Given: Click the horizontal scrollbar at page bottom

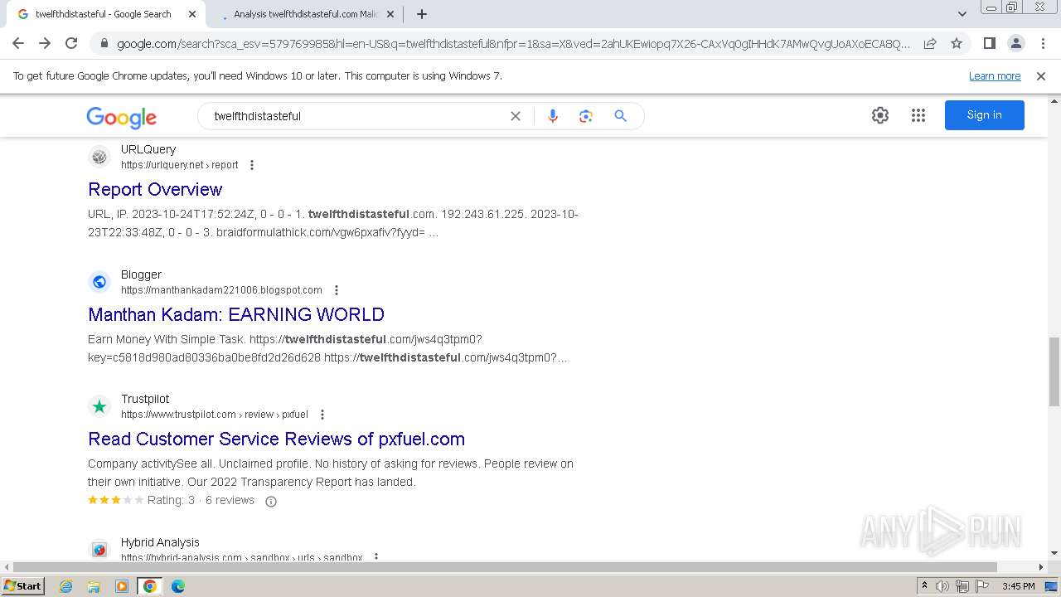Looking at the screenshot, I should (504, 567).
